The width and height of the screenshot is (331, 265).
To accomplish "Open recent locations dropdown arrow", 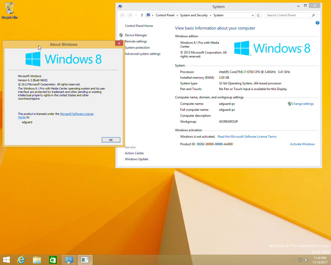I will [136, 15].
